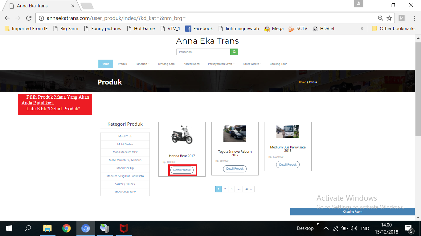This screenshot has height=236, width=421.
Task: Select current pagination page 1
Action: pos(219,189)
